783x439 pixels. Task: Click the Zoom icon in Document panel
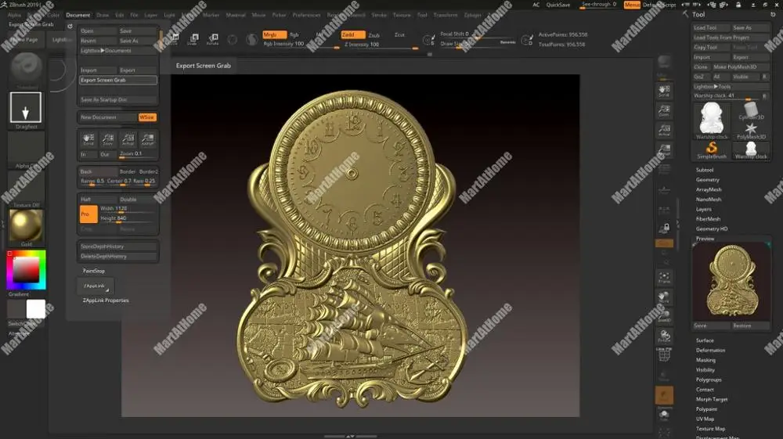(108, 139)
